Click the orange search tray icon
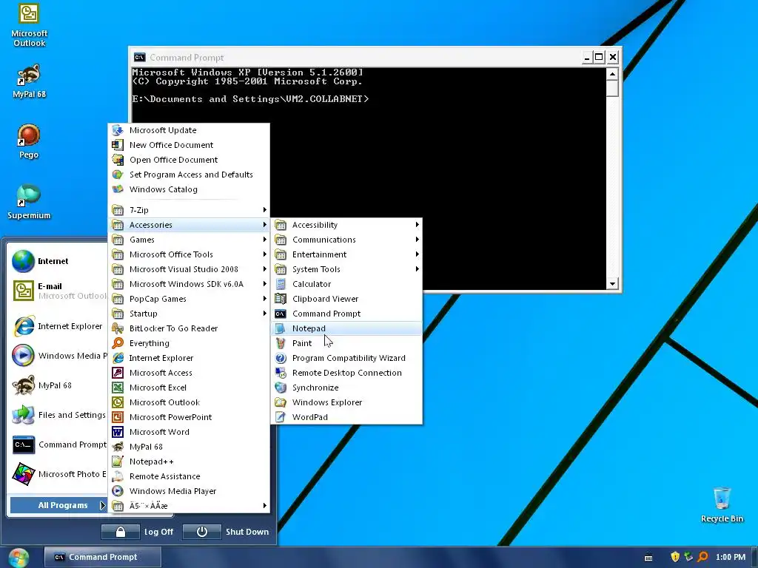Screen dimensions: 758x568 703,557
